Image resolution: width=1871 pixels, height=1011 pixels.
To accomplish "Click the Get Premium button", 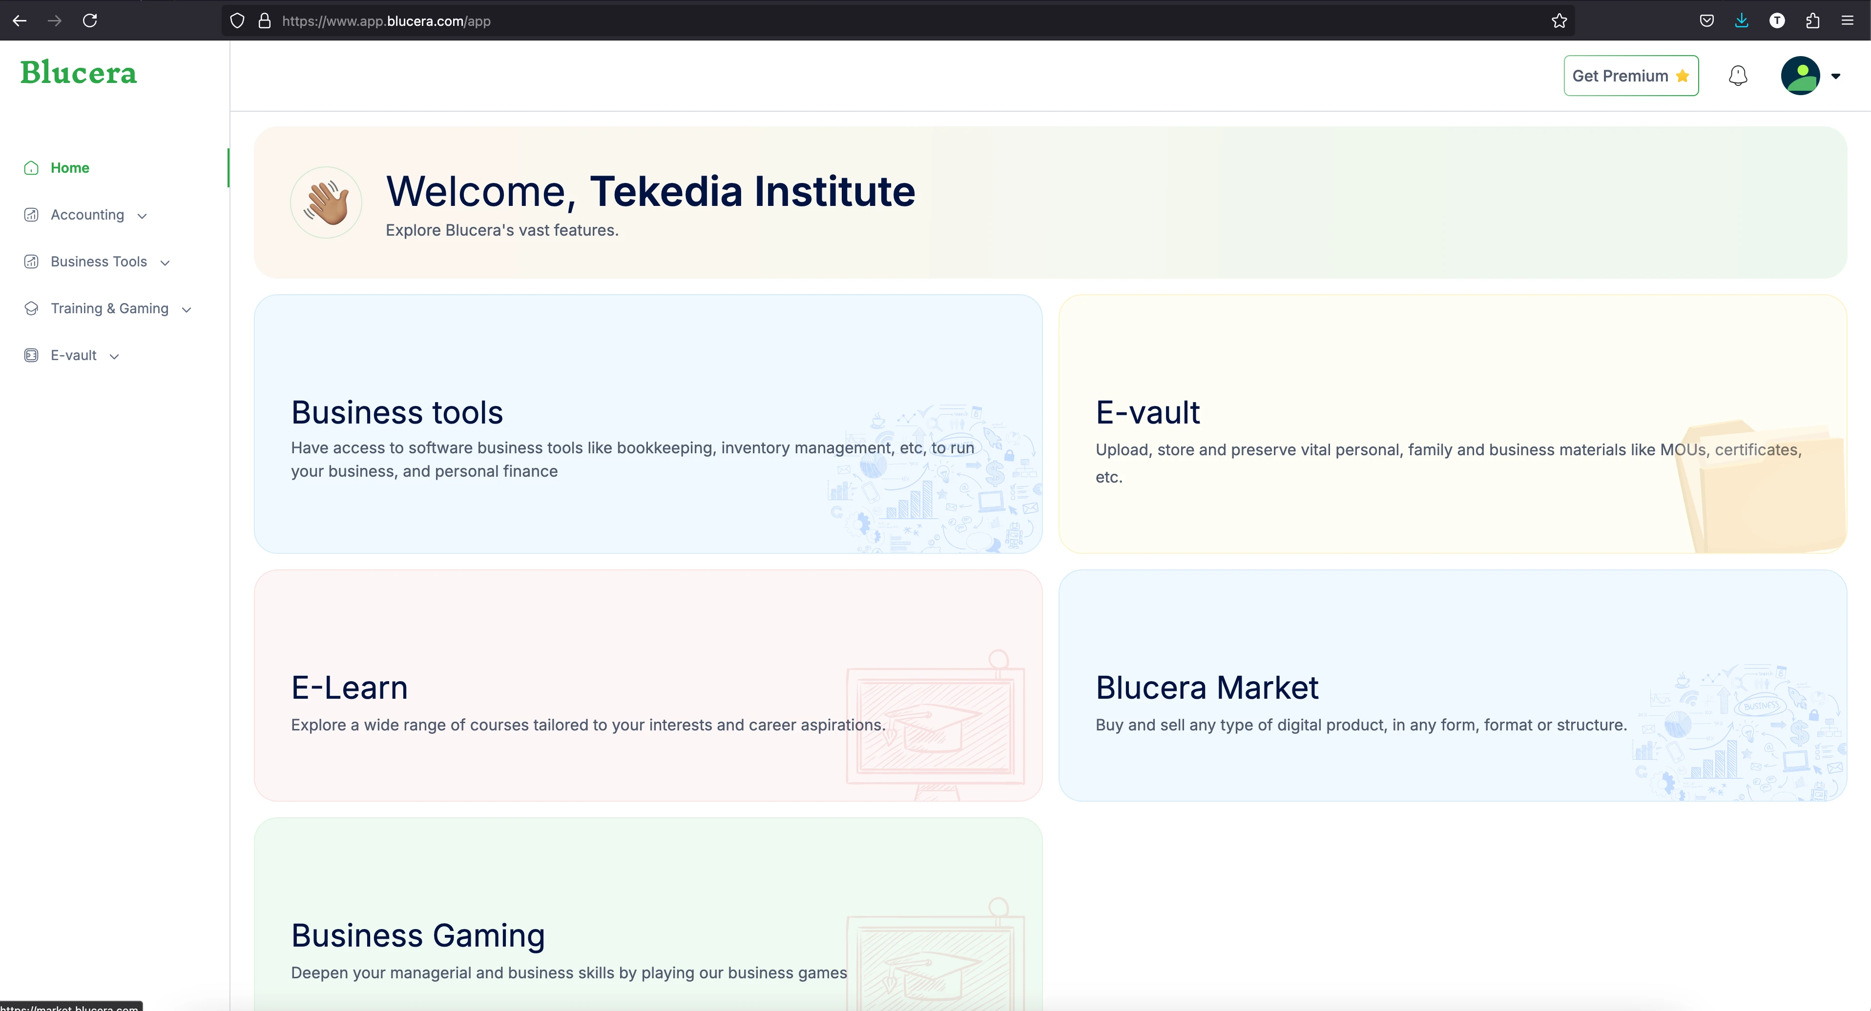I will (1631, 76).
